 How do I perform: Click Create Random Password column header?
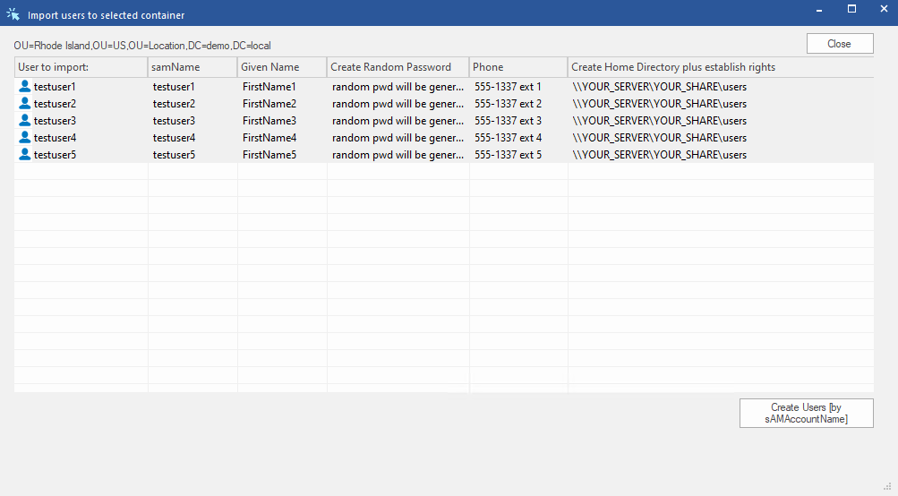pos(397,67)
